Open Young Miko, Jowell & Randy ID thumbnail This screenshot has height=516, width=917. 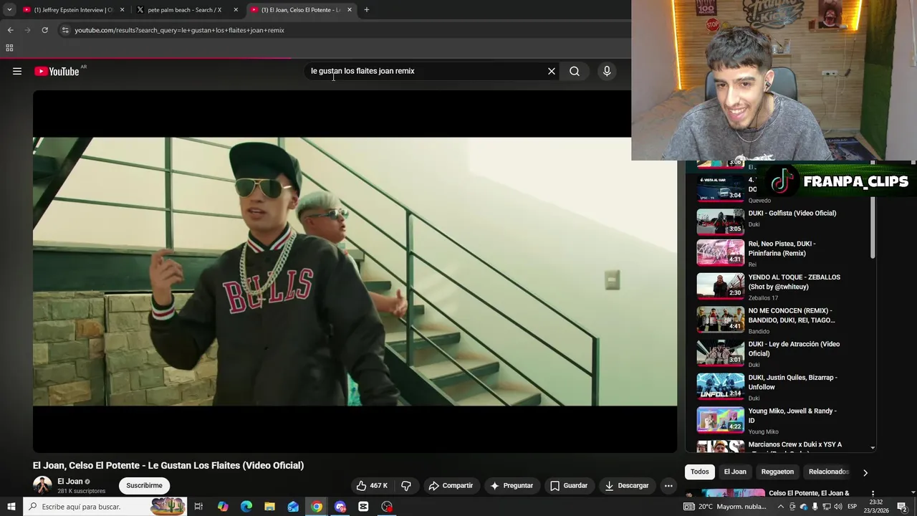pos(721,420)
